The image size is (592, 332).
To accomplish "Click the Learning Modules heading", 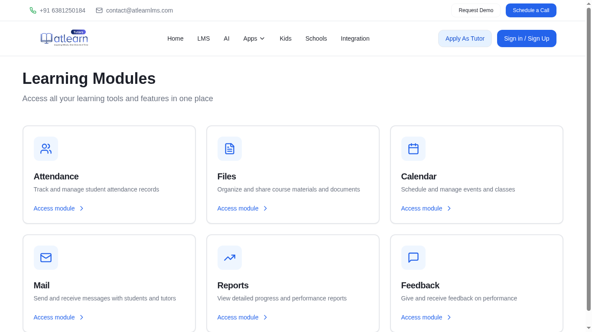I will tap(89, 79).
